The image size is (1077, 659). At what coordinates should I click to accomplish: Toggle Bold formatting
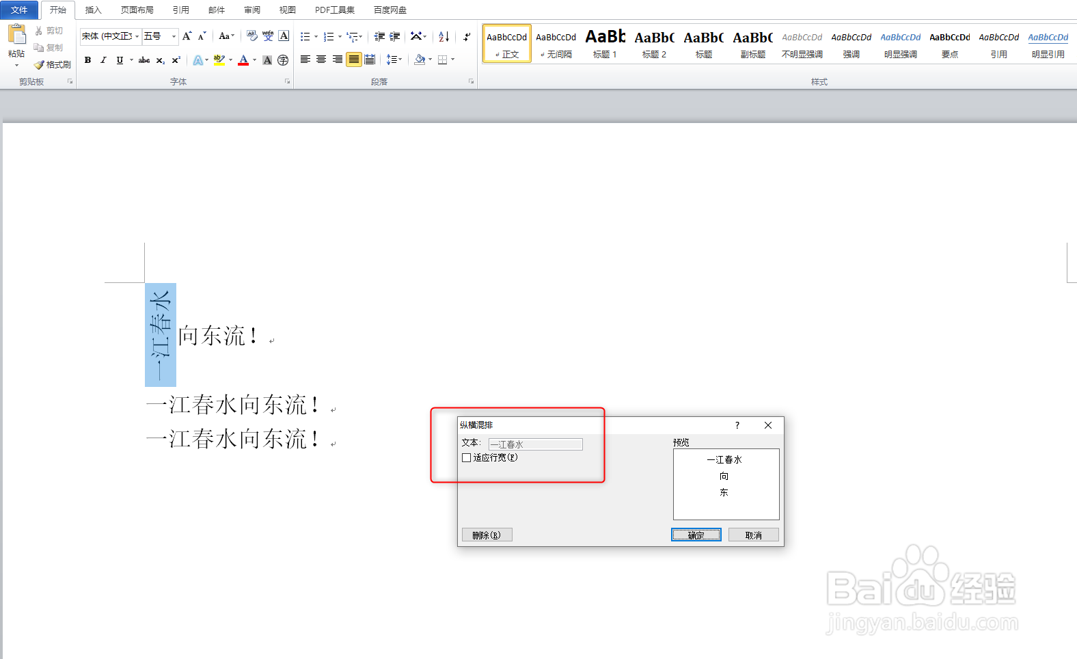[87, 60]
